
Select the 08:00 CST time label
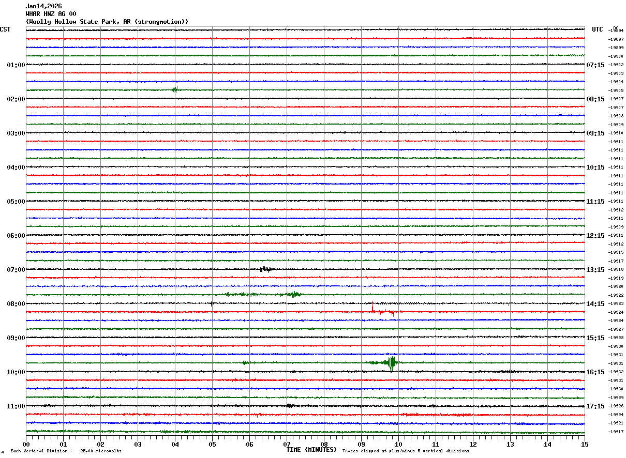pos(16,304)
